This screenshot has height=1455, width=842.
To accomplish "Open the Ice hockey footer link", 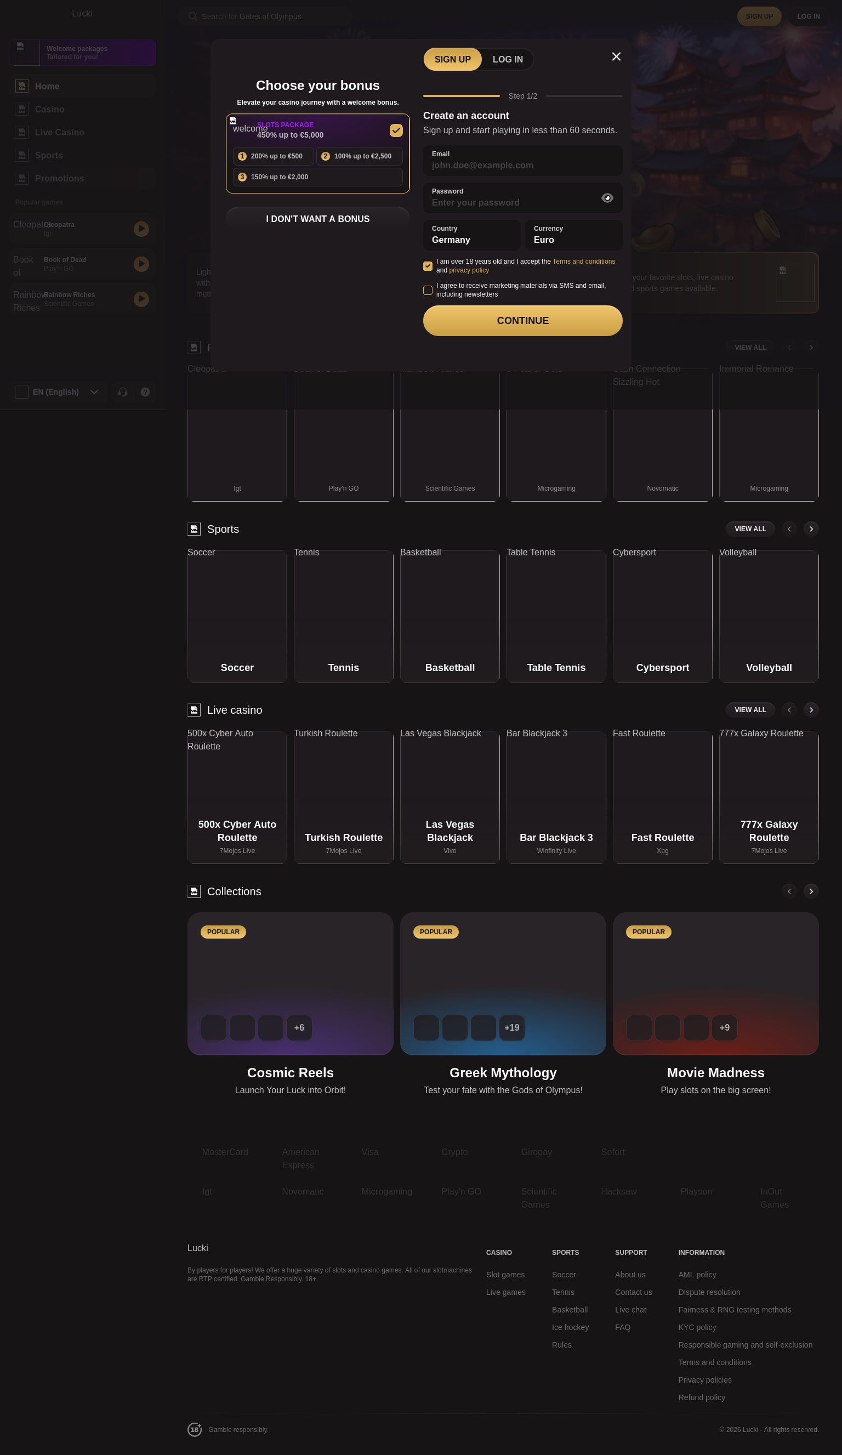I will (x=570, y=1327).
